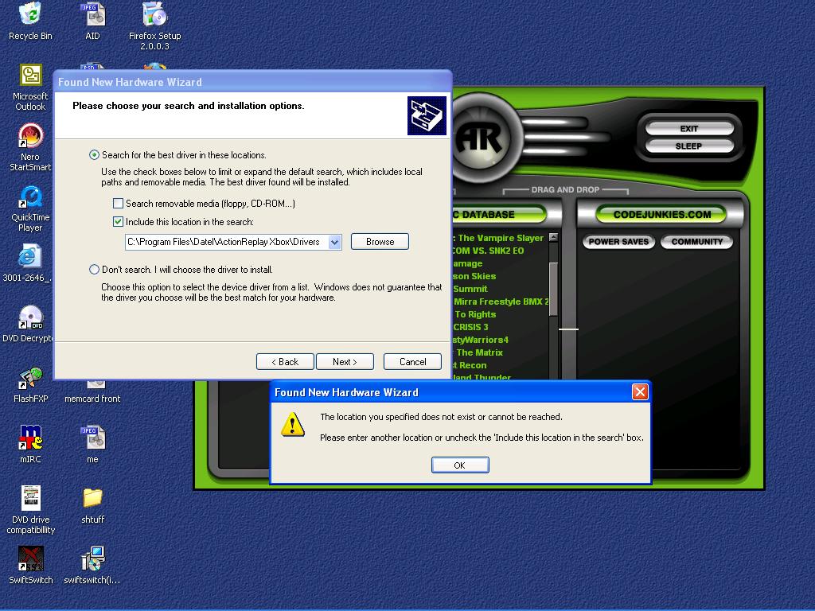815x611 pixels.
Task: Open the COMMUNITY tab in Action Replay
Action: pyautogui.click(x=696, y=242)
